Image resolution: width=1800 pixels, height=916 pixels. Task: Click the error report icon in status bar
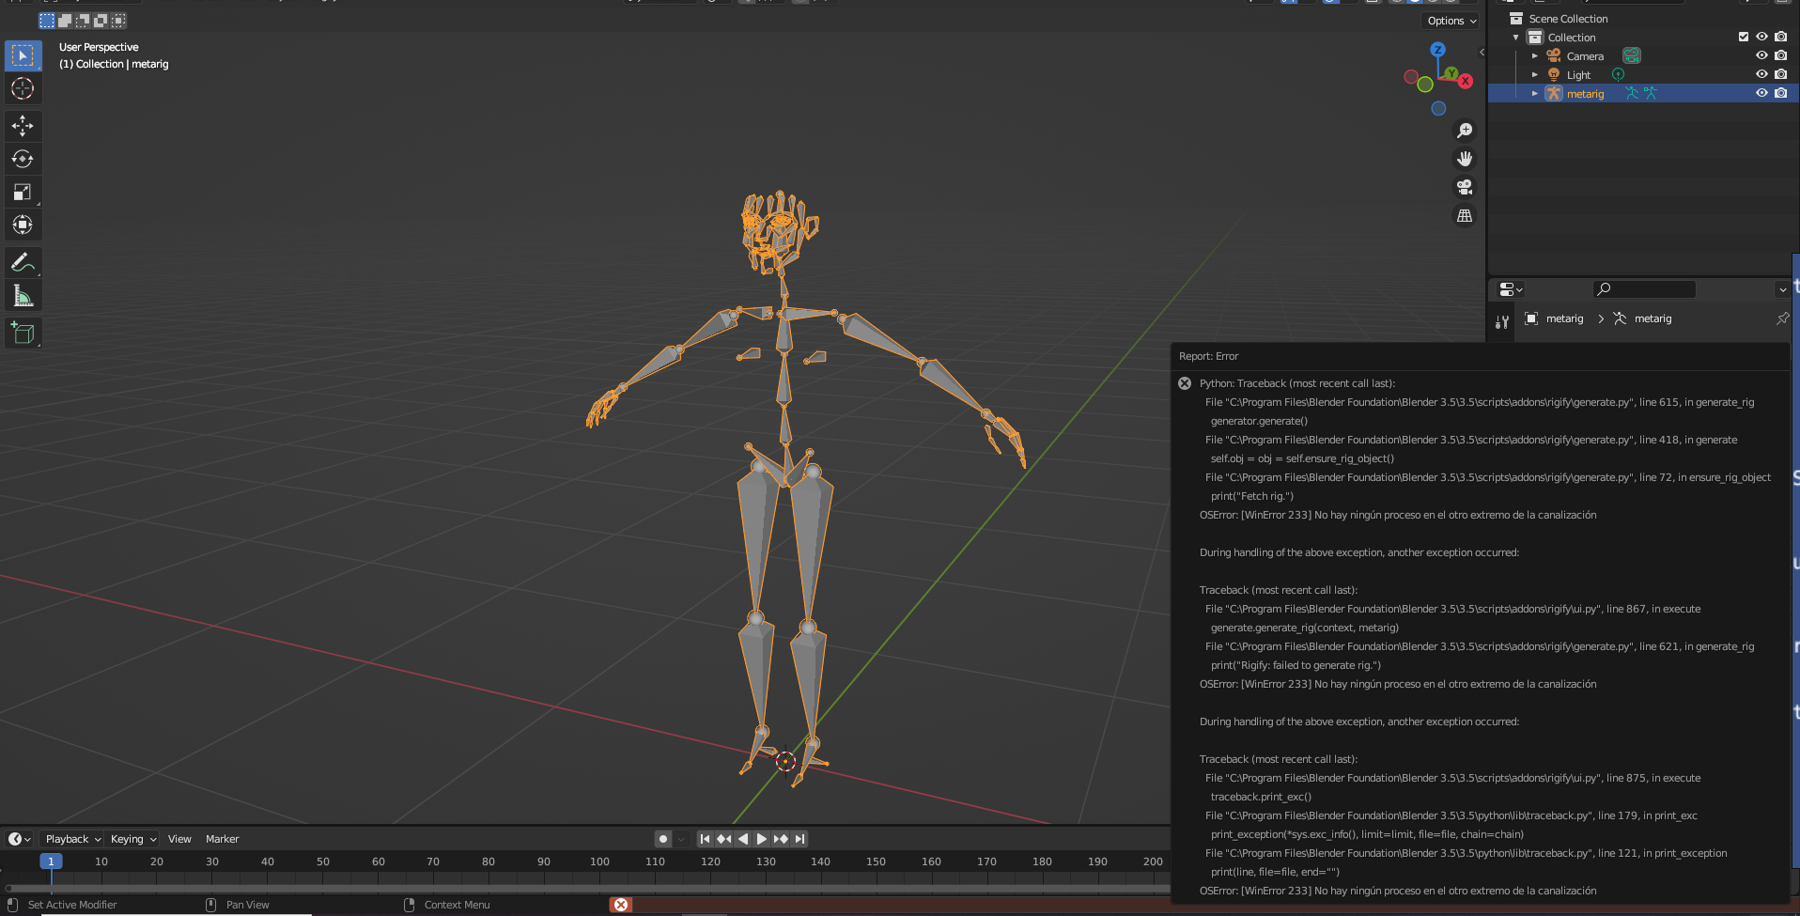click(620, 905)
